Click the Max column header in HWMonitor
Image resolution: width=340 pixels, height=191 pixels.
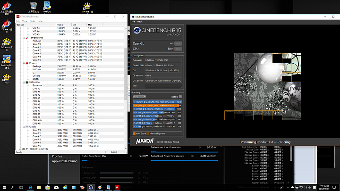[x=94, y=25]
